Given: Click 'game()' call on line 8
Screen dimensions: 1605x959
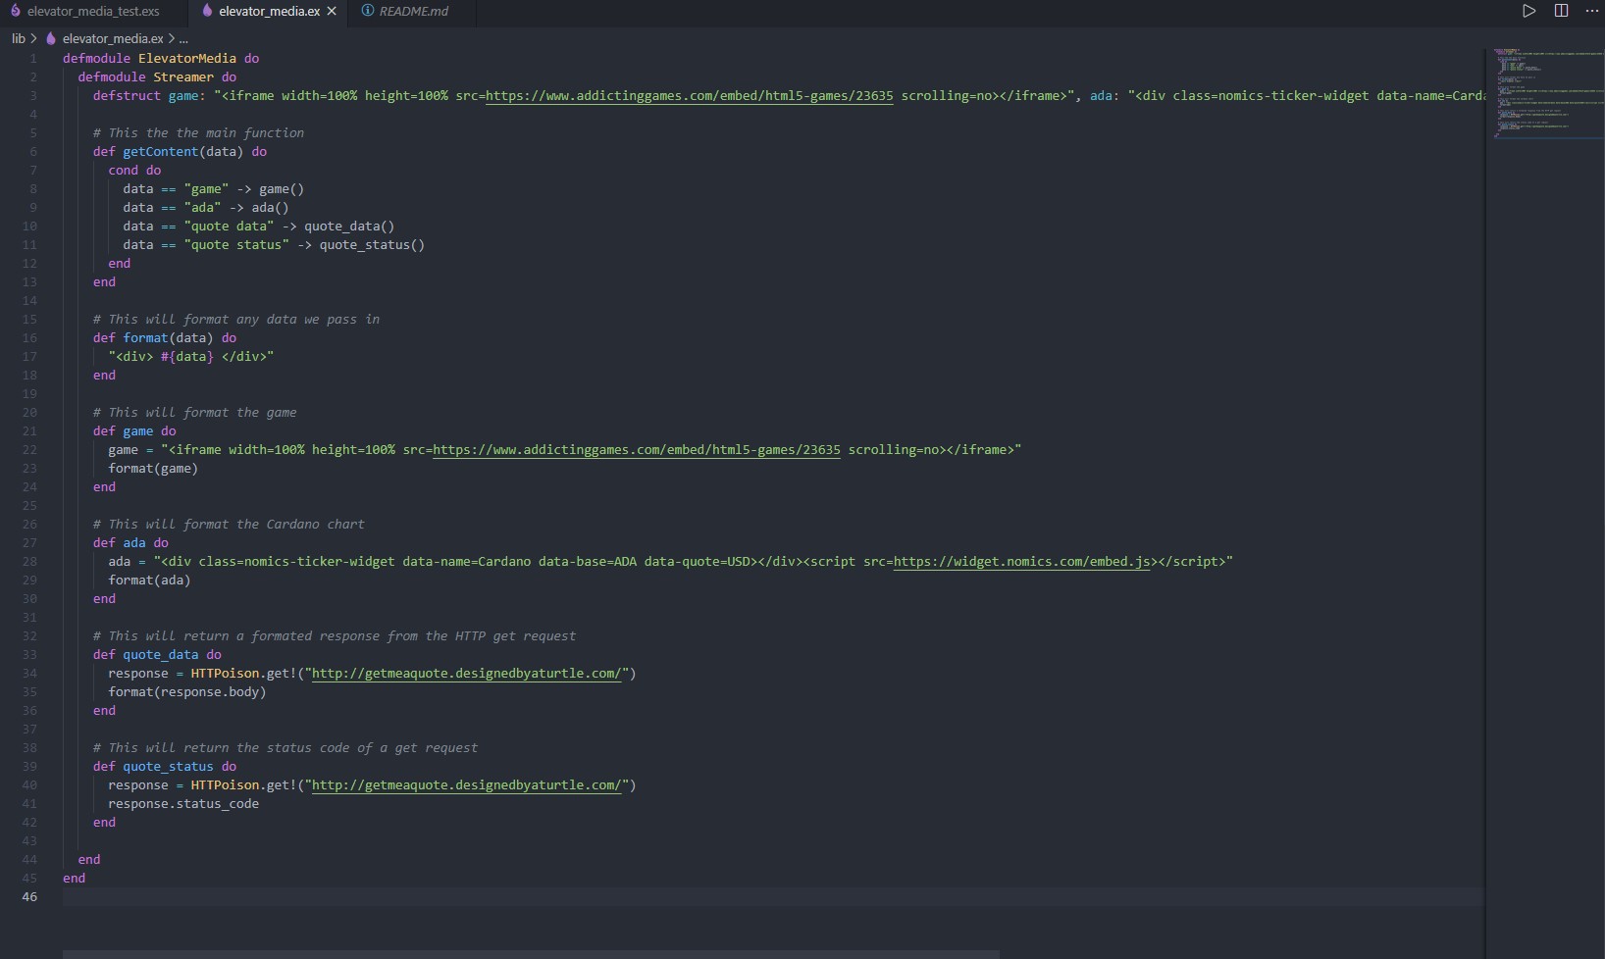Looking at the screenshot, I should tap(282, 189).
